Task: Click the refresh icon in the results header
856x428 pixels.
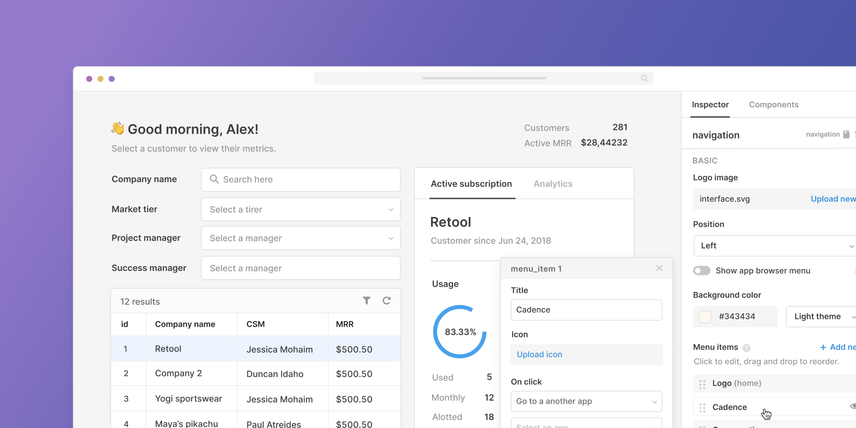Action: tap(387, 301)
